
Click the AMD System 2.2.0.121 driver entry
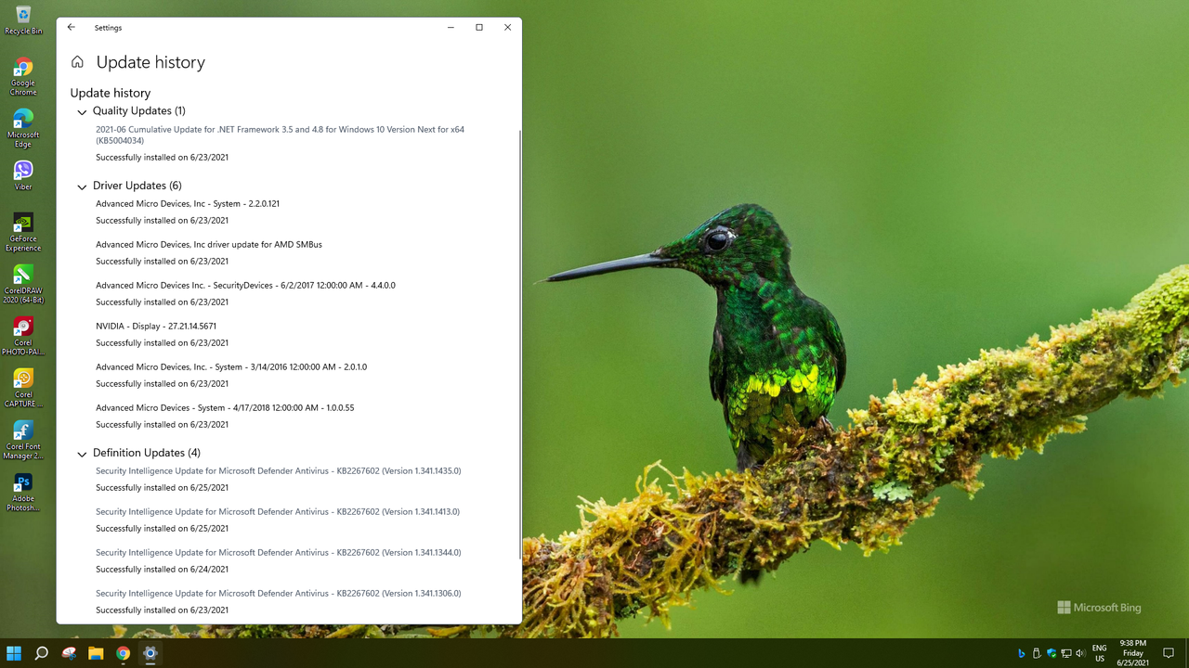pos(188,203)
